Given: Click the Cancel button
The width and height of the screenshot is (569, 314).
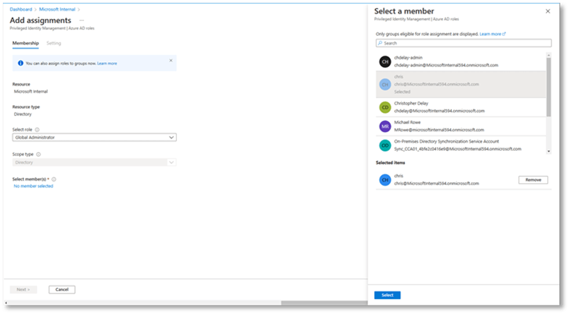Looking at the screenshot, I should 61,290.
